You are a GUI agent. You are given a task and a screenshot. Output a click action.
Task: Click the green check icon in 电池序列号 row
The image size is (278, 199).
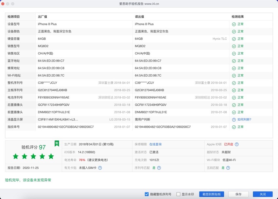[234, 98]
